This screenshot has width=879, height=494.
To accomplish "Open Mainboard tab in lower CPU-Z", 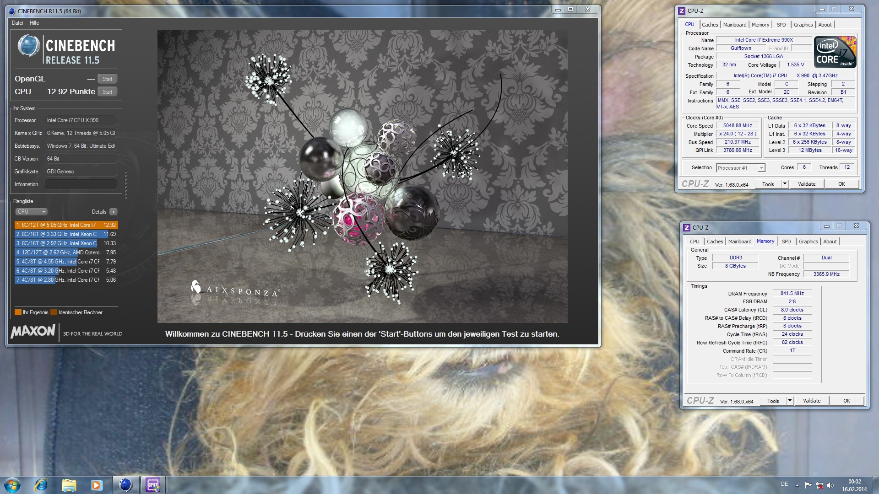I will point(740,242).
